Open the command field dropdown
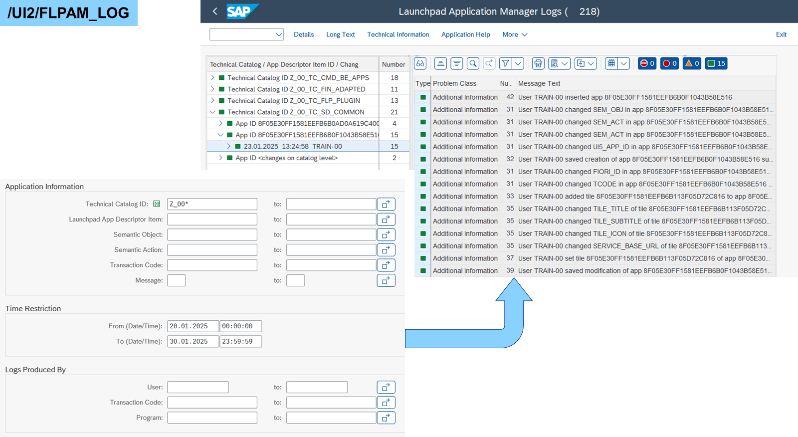 coord(279,34)
